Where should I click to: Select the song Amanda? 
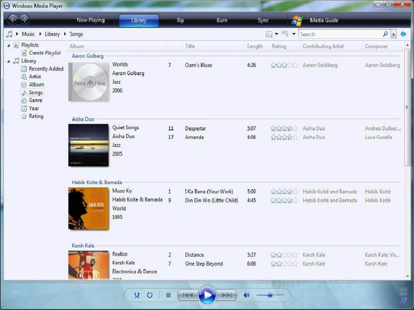tap(194, 137)
